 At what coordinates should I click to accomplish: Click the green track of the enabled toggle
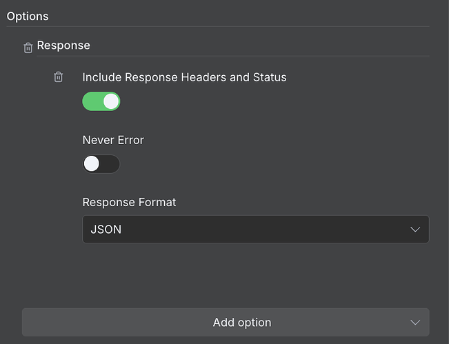pyautogui.click(x=92, y=101)
